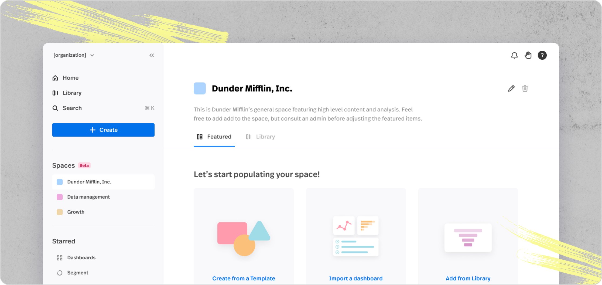602x285 pixels.
Task: Click the blue Create button
Action: point(103,130)
